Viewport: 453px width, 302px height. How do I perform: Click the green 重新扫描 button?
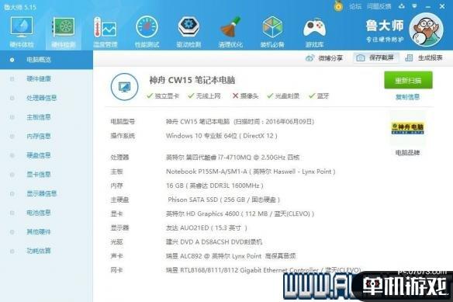[x=408, y=80]
